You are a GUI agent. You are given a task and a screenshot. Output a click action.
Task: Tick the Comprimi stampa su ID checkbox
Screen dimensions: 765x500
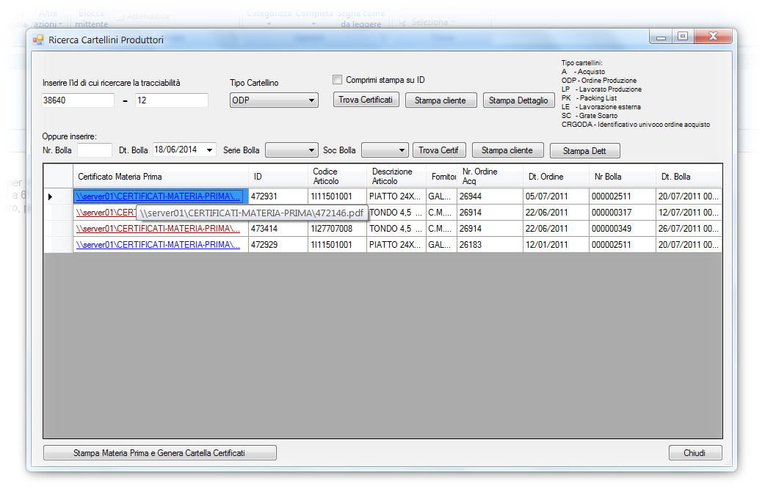pos(337,79)
